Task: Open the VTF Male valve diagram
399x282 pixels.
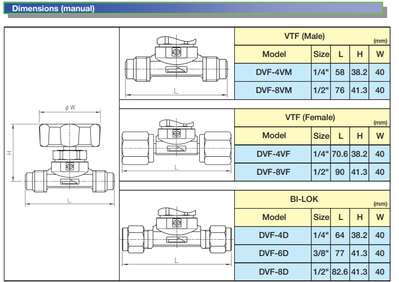Action: (176, 65)
